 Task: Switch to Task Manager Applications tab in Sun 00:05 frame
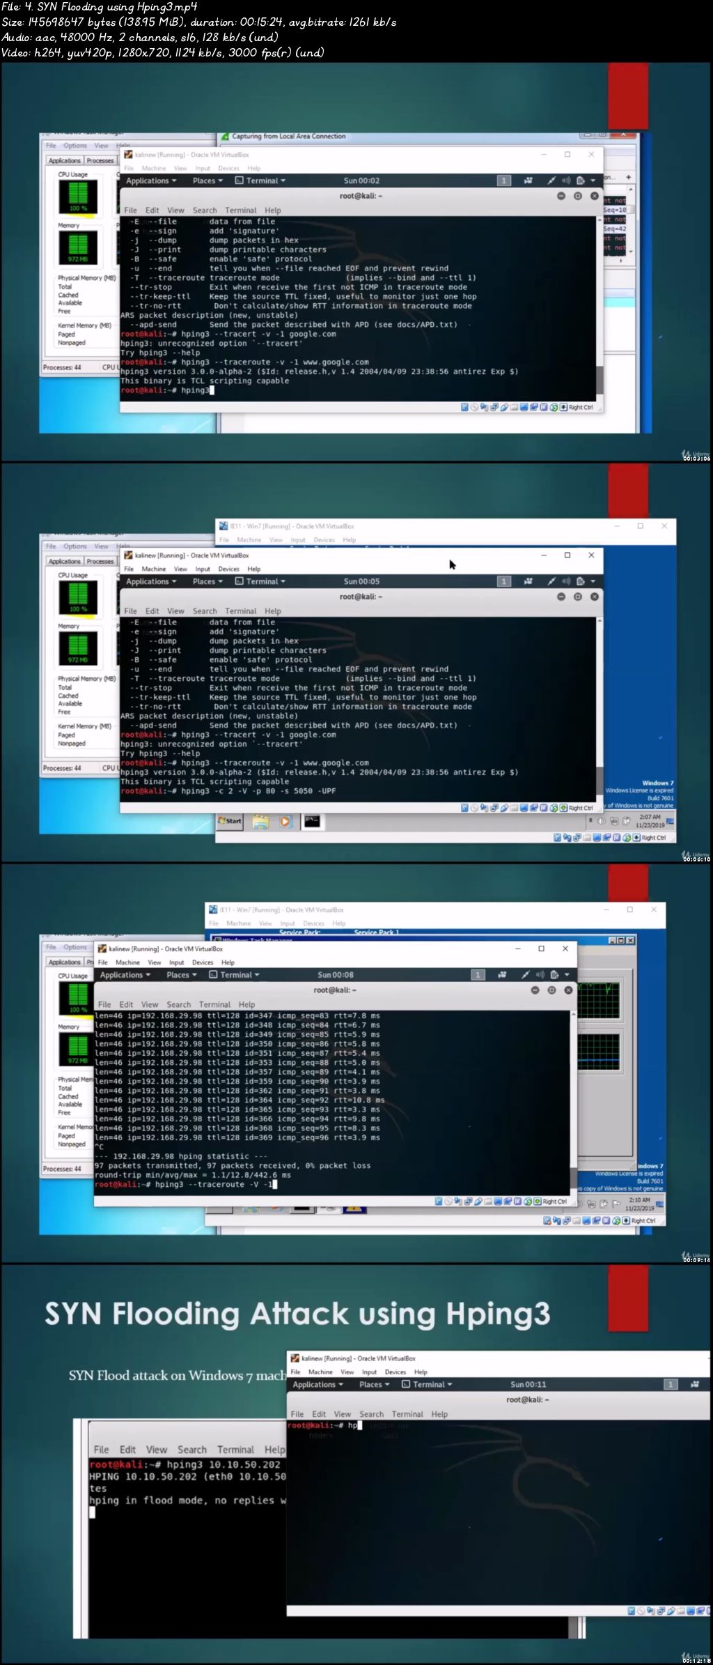(x=65, y=561)
